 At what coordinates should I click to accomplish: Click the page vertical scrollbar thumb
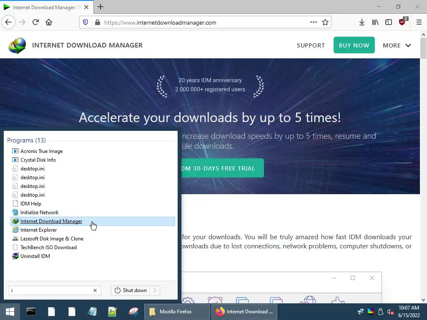pos(423,48)
